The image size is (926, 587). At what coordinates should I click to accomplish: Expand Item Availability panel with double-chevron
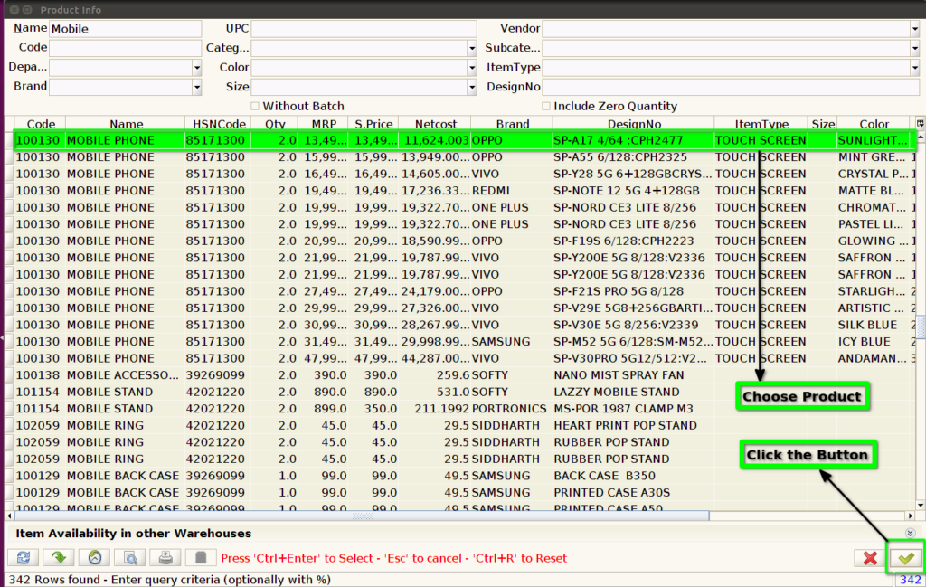point(910,534)
